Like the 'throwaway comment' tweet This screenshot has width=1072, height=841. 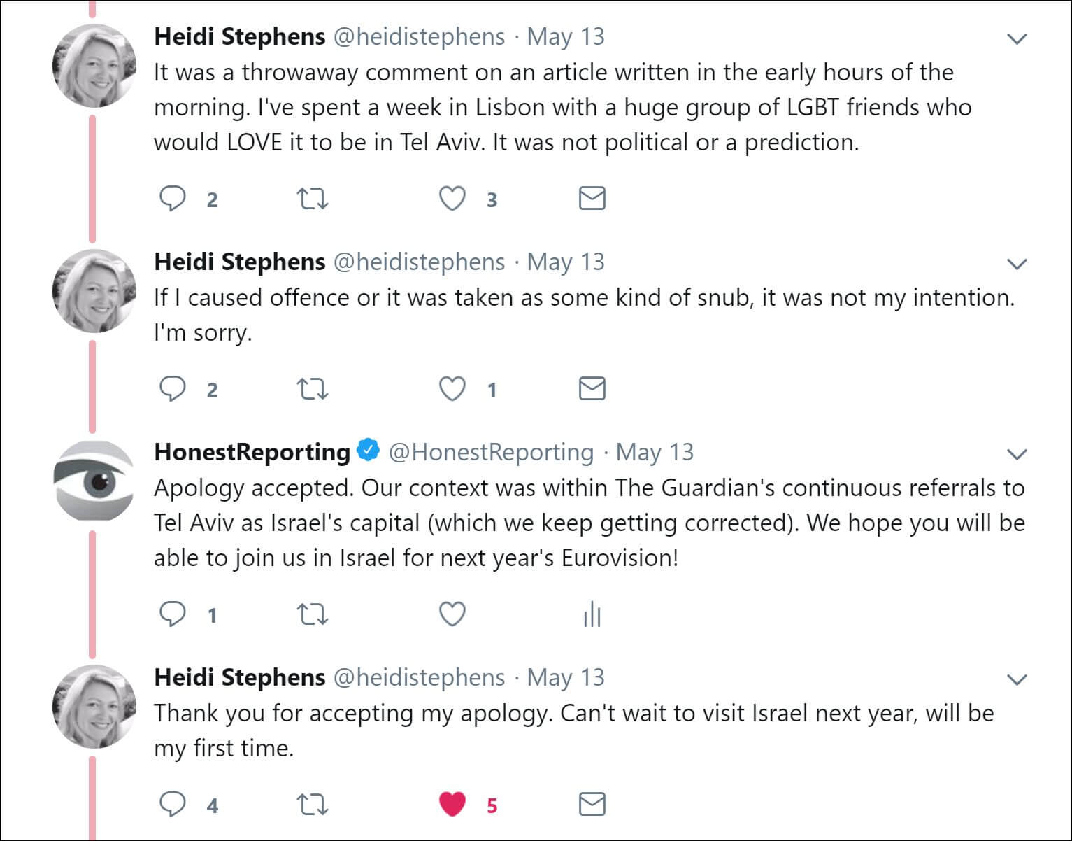[452, 199]
